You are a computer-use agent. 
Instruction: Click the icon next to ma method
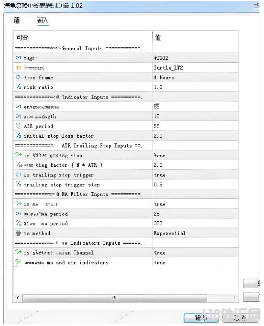(18, 233)
